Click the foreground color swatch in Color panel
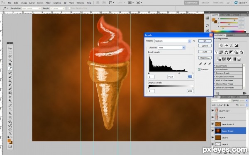Viewport: 249px width, 155px height. point(213,19)
